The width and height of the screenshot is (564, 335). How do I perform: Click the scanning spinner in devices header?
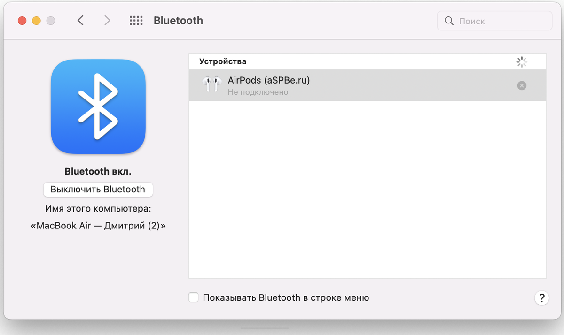pyautogui.click(x=522, y=62)
